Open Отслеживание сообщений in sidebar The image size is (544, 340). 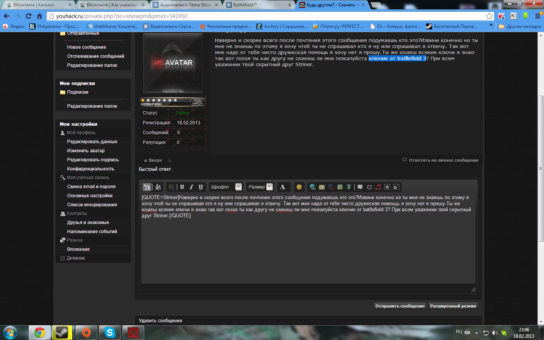point(96,56)
